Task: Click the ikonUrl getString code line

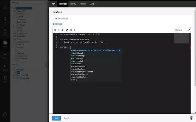Action: point(85,42)
